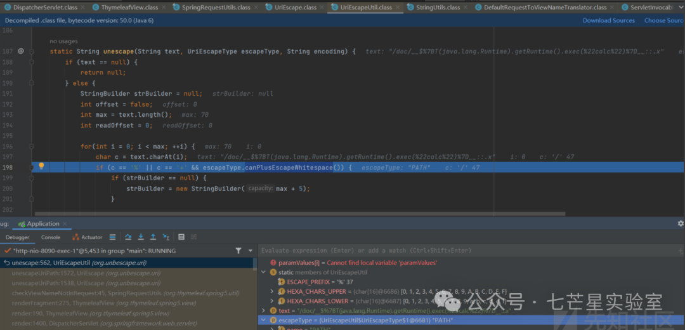The image size is (685, 330).
Task: Click the Step Over debugger icon
Action: tap(128, 237)
